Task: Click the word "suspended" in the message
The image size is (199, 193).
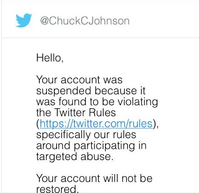Action: (64, 91)
